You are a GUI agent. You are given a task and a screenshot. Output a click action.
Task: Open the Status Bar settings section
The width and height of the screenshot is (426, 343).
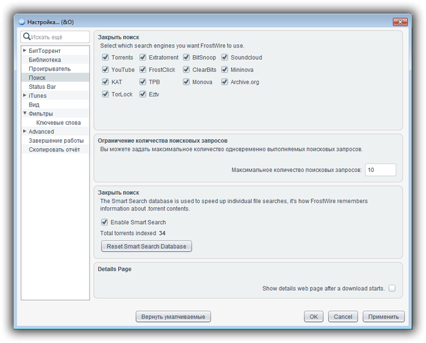(x=42, y=87)
